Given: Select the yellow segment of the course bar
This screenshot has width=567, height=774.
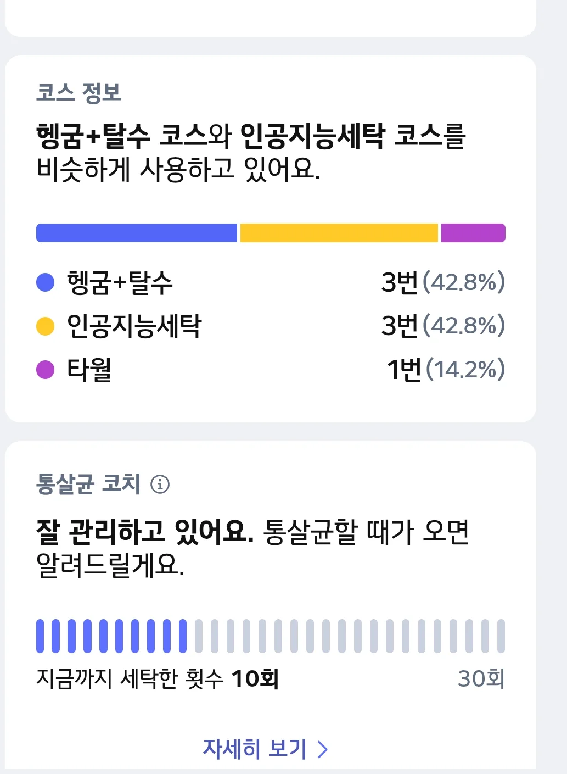Looking at the screenshot, I should pos(339,233).
